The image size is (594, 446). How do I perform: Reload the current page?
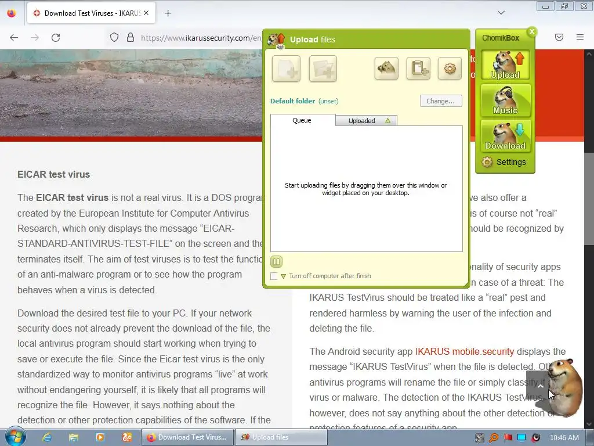(x=56, y=38)
